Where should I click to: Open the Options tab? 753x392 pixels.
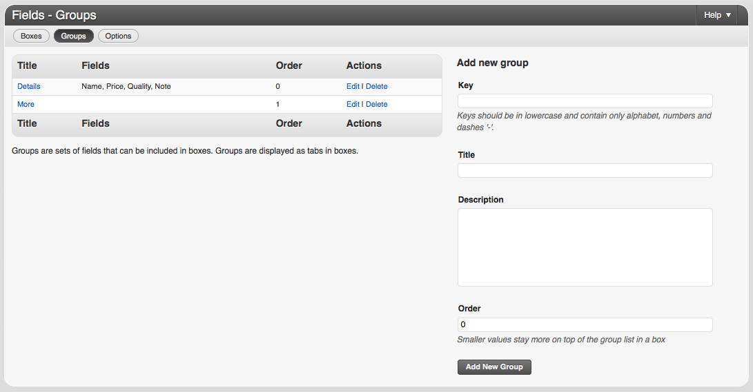pyautogui.click(x=118, y=36)
